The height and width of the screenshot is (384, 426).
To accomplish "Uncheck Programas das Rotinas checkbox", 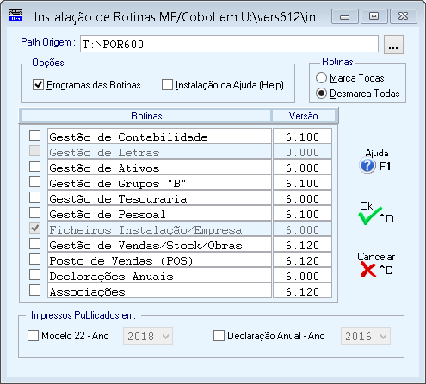I will tap(38, 85).
